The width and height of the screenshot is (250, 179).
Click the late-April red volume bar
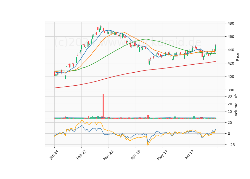pyautogui.click(x=148, y=117)
